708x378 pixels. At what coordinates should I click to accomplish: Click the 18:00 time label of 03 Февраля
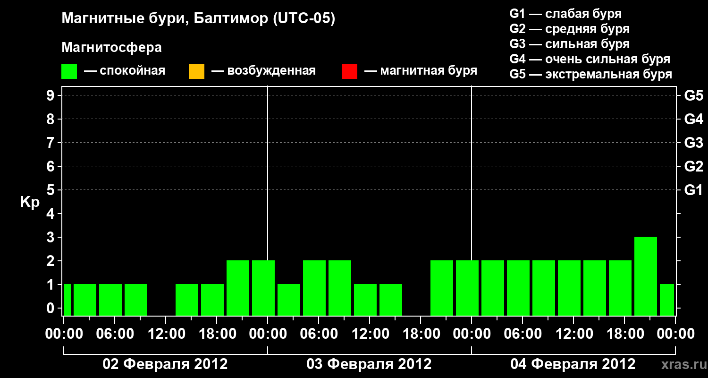point(421,334)
